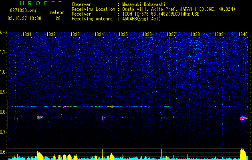Select the file name 10271330.png
The image size is (252, 160).
coord(22,11)
